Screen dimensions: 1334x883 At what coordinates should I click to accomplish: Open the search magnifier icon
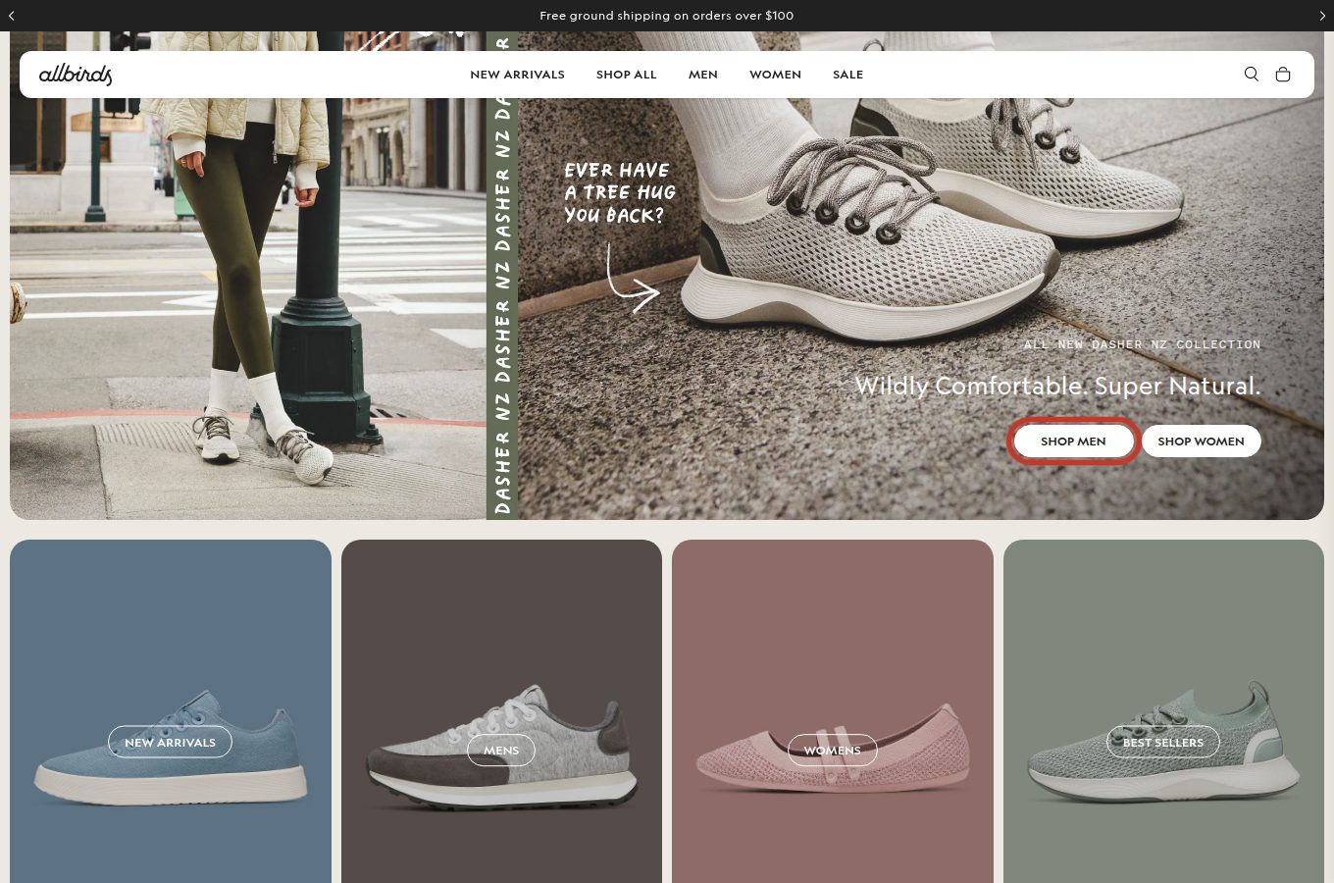coord(1251,75)
